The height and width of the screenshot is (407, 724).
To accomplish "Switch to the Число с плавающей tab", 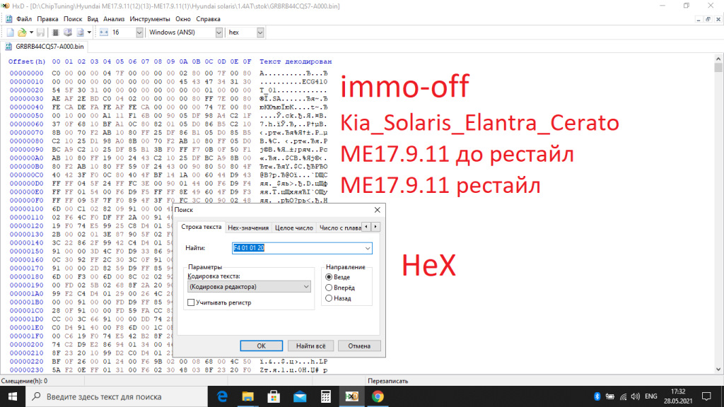I will tap(340, 228).
